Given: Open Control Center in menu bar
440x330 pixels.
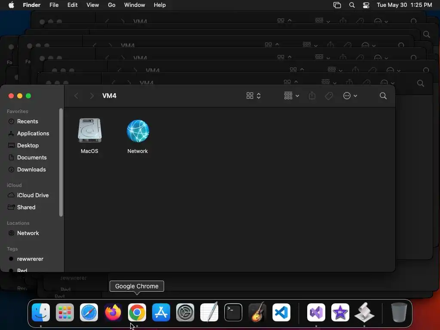Looking at the screenshot, I should pos(366,5).
